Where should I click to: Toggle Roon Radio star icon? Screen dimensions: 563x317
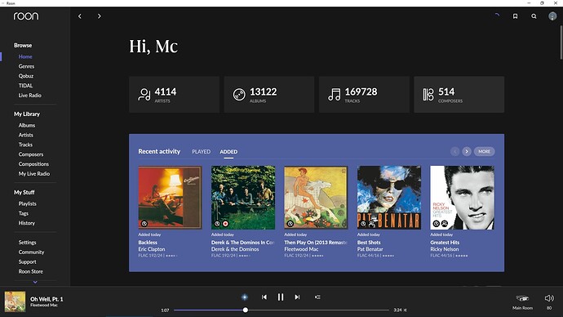click(245, 297)
